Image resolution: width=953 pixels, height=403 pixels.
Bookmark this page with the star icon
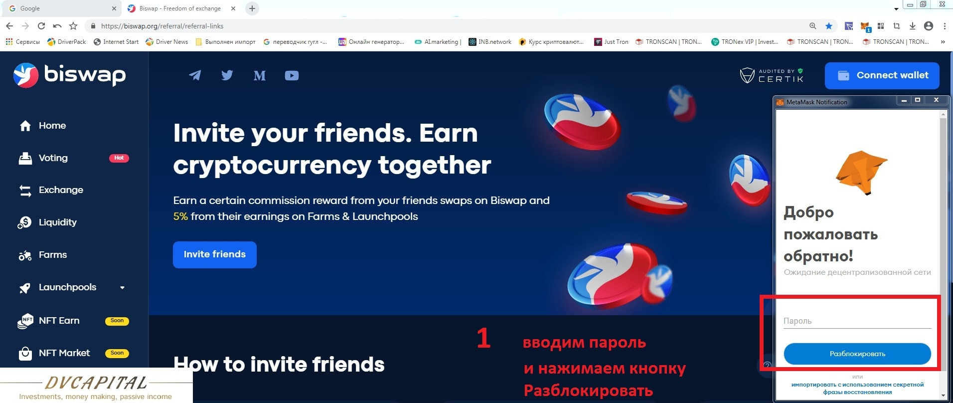coord(829,26)
